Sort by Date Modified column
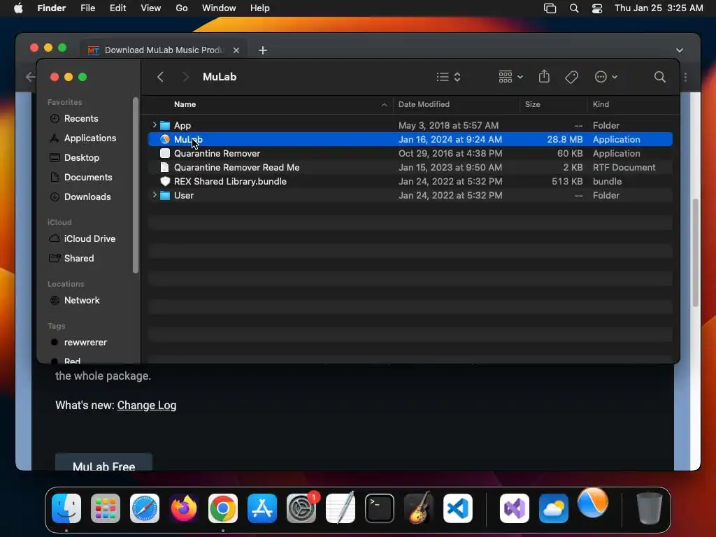Screen dimensions: 716x537 [424, 104]
